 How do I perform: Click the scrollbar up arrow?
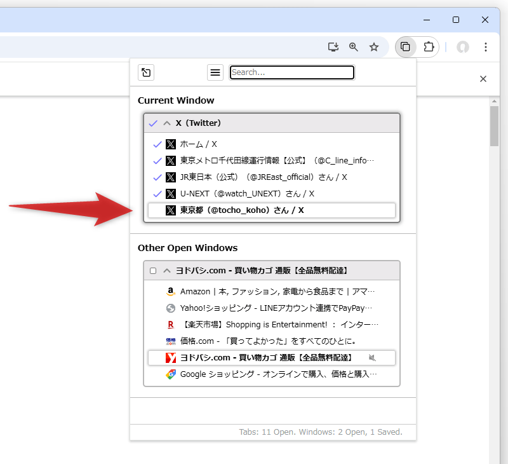point(494,102)
